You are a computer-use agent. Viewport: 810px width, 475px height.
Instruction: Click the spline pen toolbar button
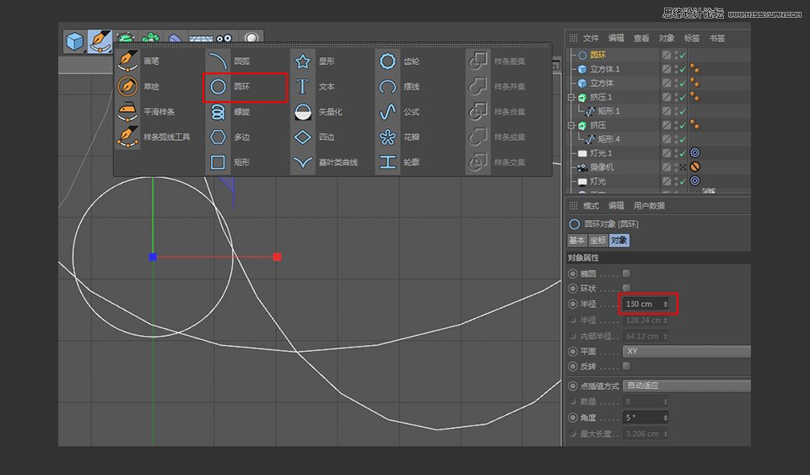click(x=100, y=41)
